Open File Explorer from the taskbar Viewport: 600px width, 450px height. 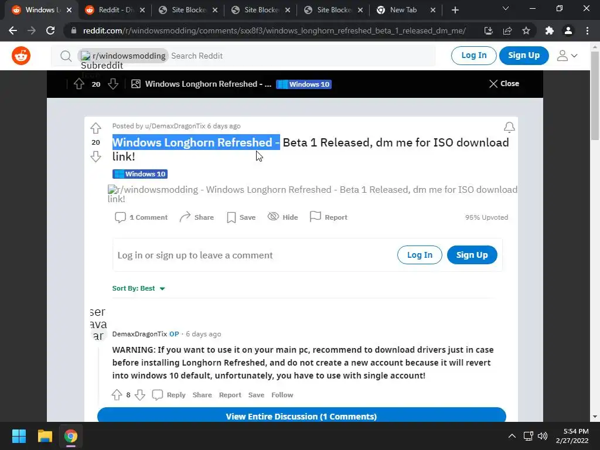[x=45, y=436]
